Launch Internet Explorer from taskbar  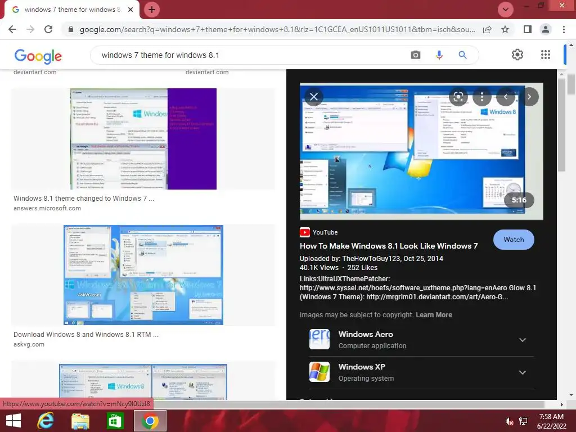pos(46,421)
